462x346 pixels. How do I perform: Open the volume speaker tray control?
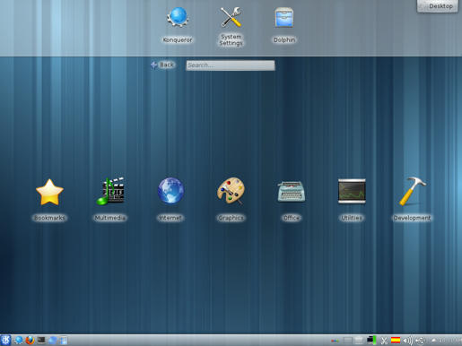[407, 341]
